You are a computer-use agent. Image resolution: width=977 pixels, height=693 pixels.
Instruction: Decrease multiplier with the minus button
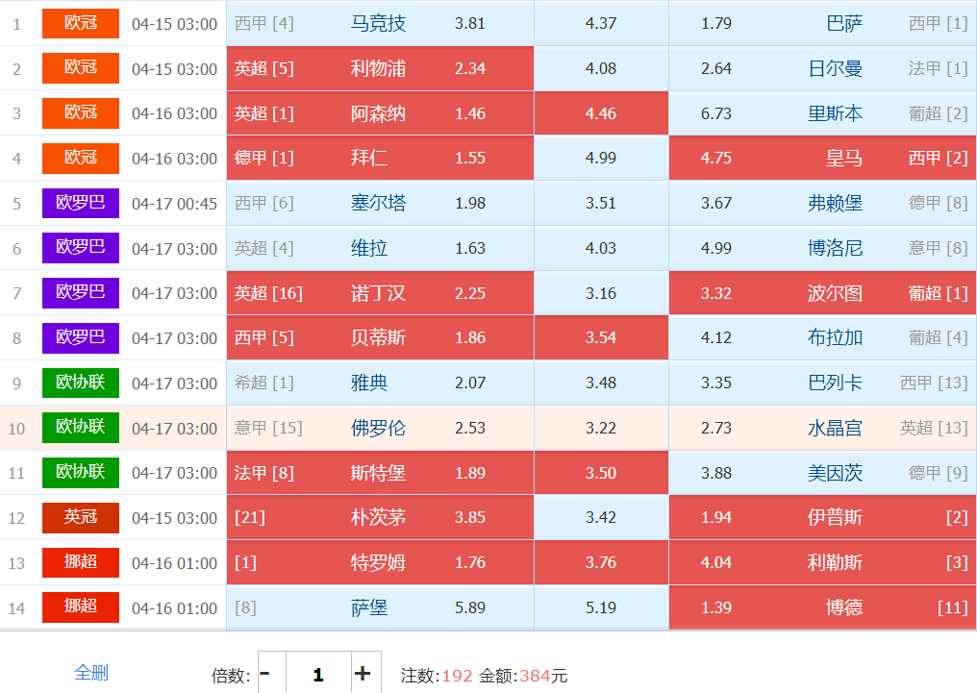click(265, 674)
